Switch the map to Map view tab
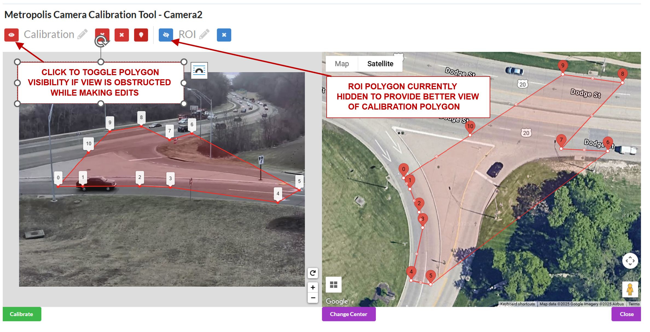The width and height of the screenshot is (650, 332). [342, 64]
